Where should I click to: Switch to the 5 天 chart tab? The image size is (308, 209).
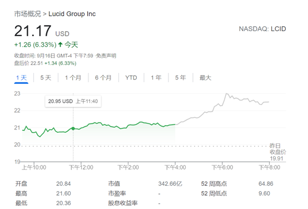click(x=46, y=78)
